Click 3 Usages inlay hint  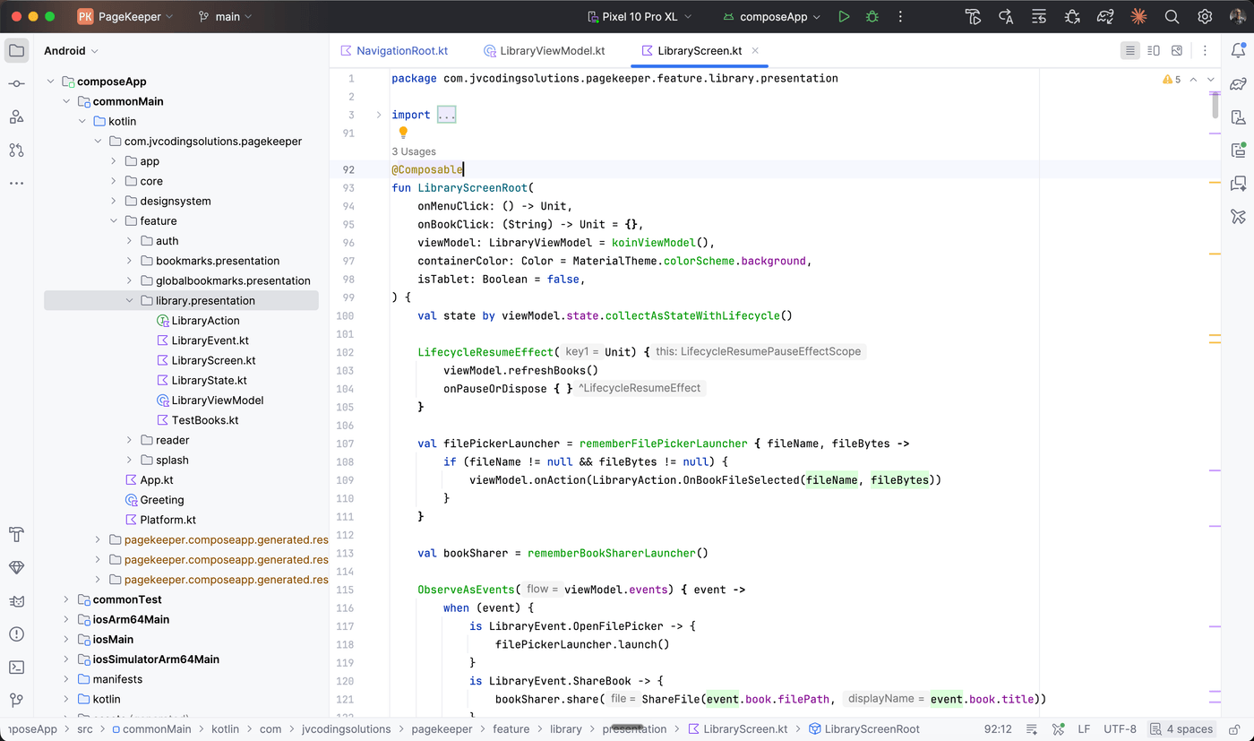414,151
